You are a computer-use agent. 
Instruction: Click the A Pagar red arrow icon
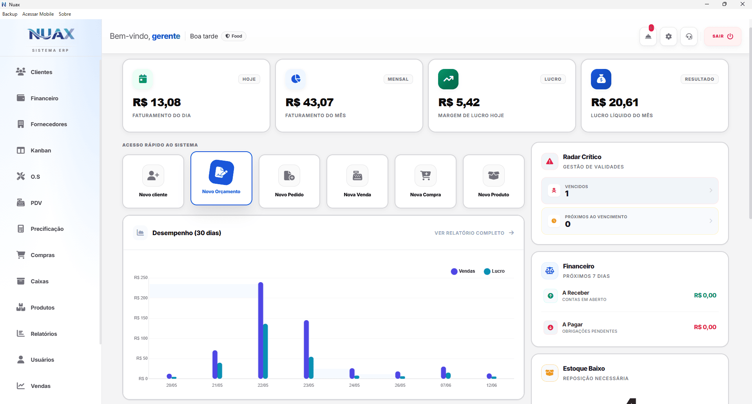click(551, 328)
